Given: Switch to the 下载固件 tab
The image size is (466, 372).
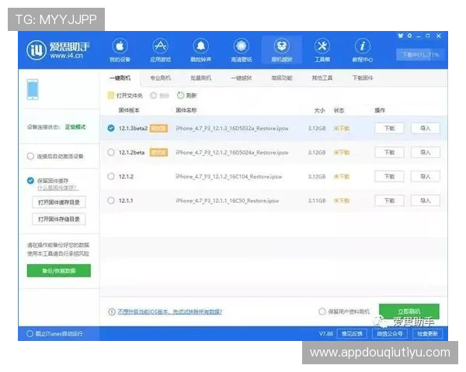Looking at the screenshot, I should tap(363, 77).
